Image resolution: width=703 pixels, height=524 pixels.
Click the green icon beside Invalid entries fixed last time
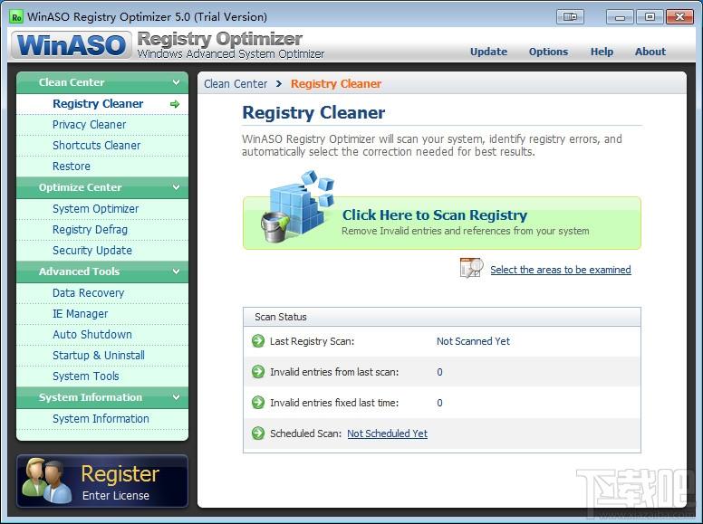pyautogui.click(x=258, y=403)
